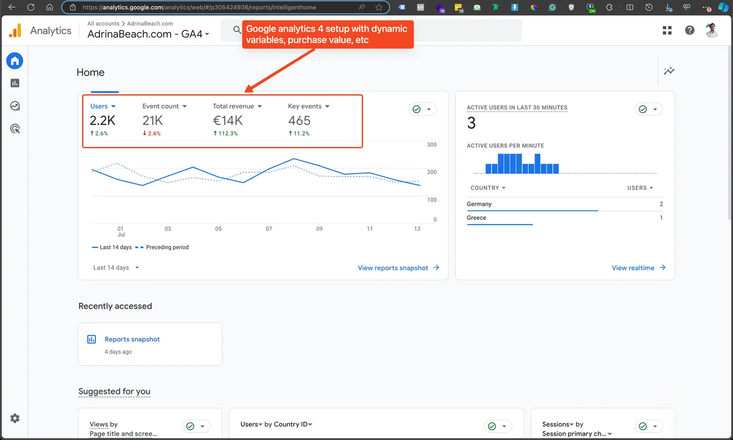
Task: Click View reports snapshot
Action: pos(393,268)
